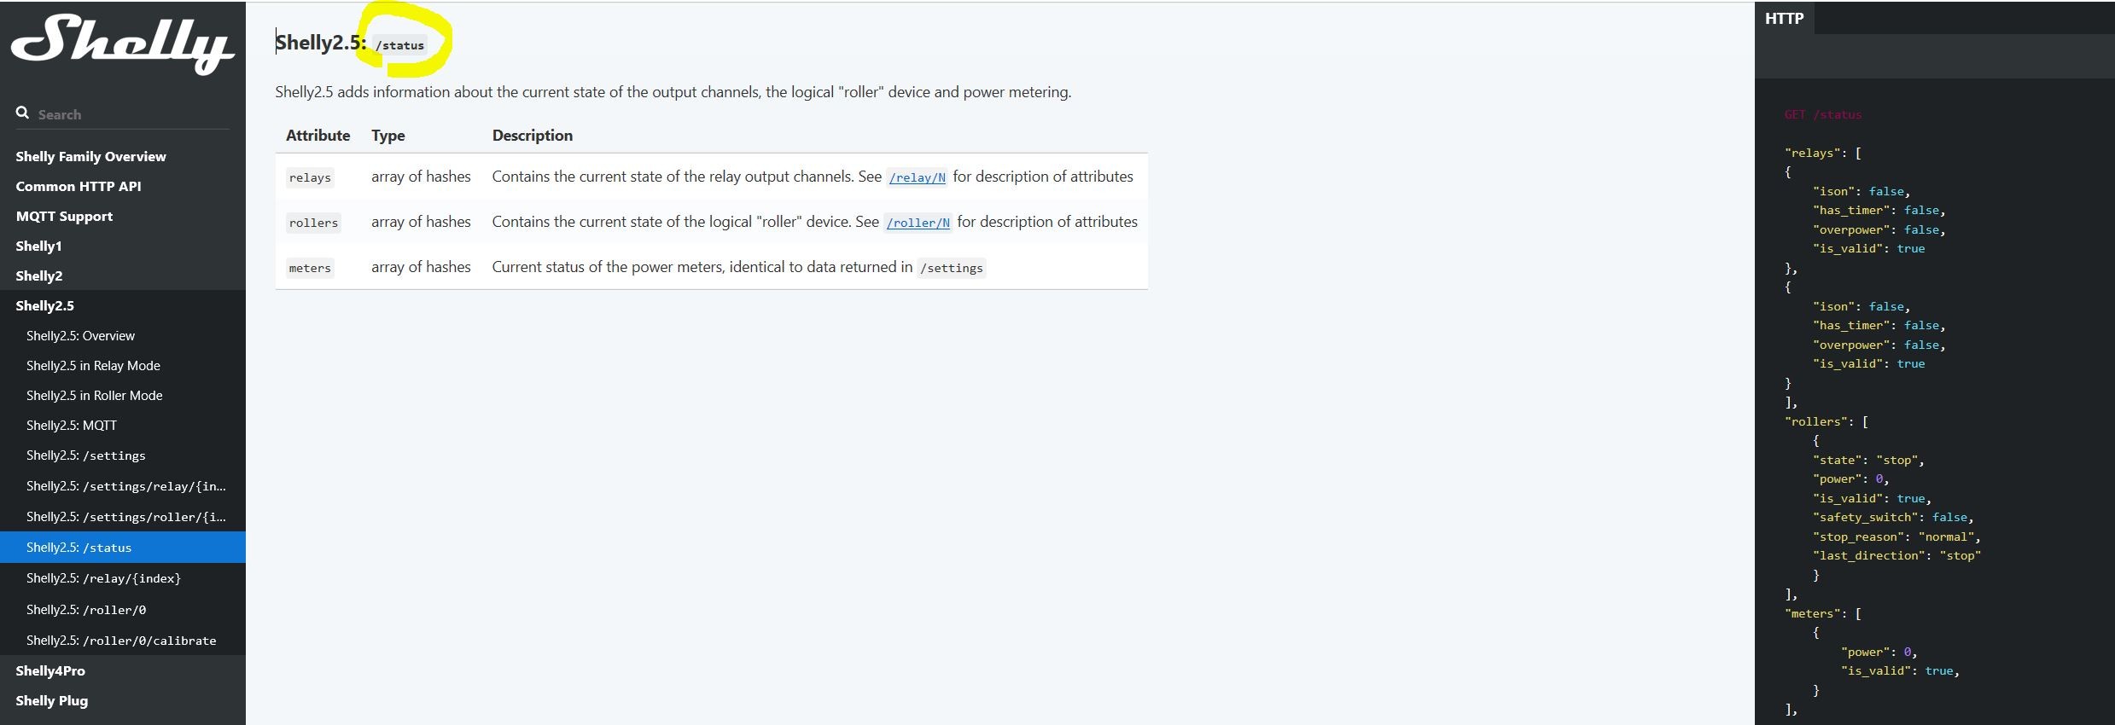The image size is (2115, 725).
Task: Click the 'meters' attribute cell
Action: (x=310, y=268)
